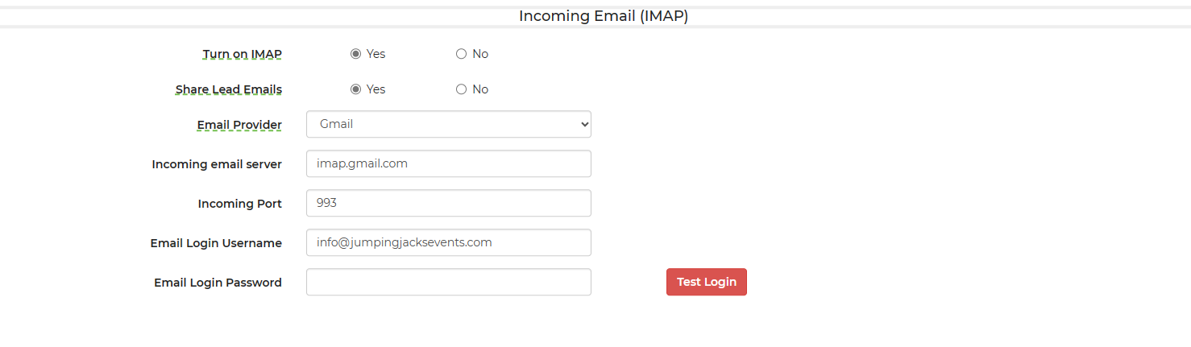Click the Incoming Email (IMAP) section header

click(x=603, y=16)
